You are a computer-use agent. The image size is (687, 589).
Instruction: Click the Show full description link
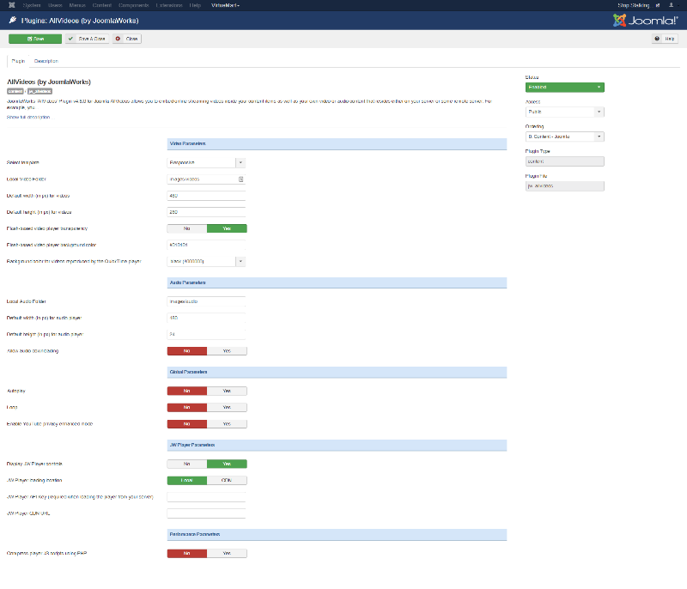click(x=28, y=117)
